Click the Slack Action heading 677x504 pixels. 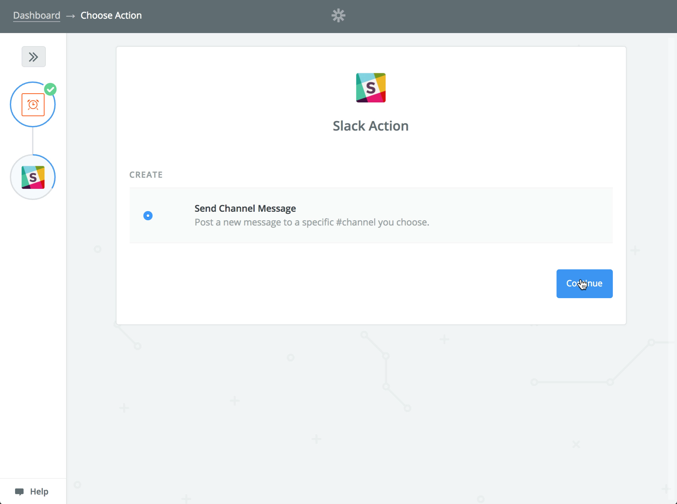[371, 126]
